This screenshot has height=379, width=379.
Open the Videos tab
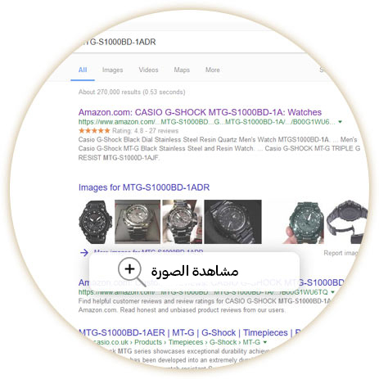148,70
